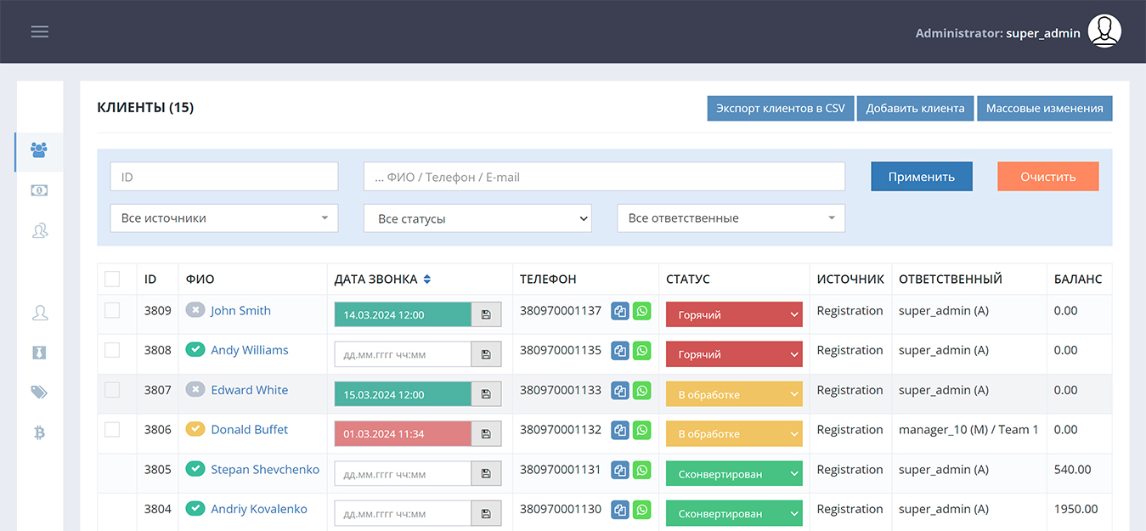Open the tags icon in sidebar

coord(39,392)
